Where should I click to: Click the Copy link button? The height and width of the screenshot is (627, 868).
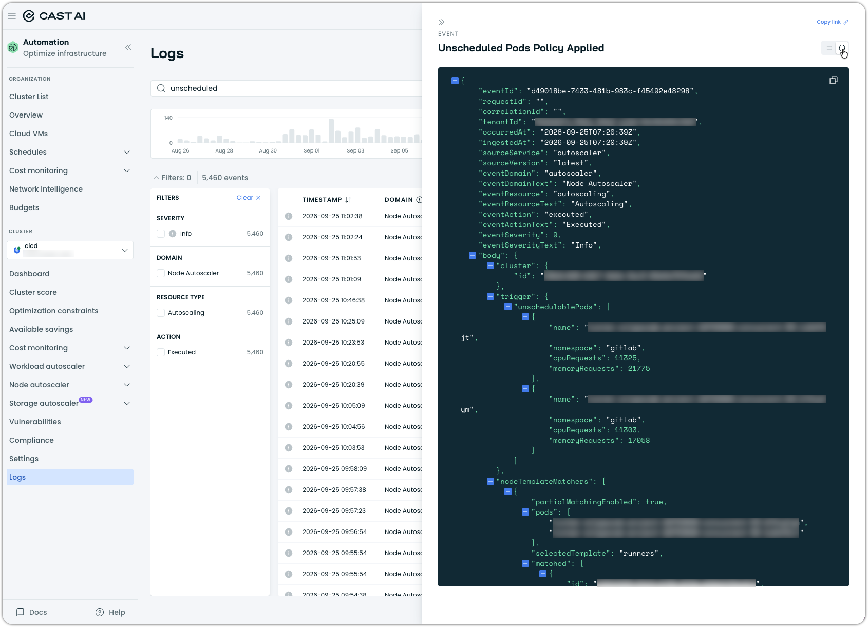(x=833, y=22)
